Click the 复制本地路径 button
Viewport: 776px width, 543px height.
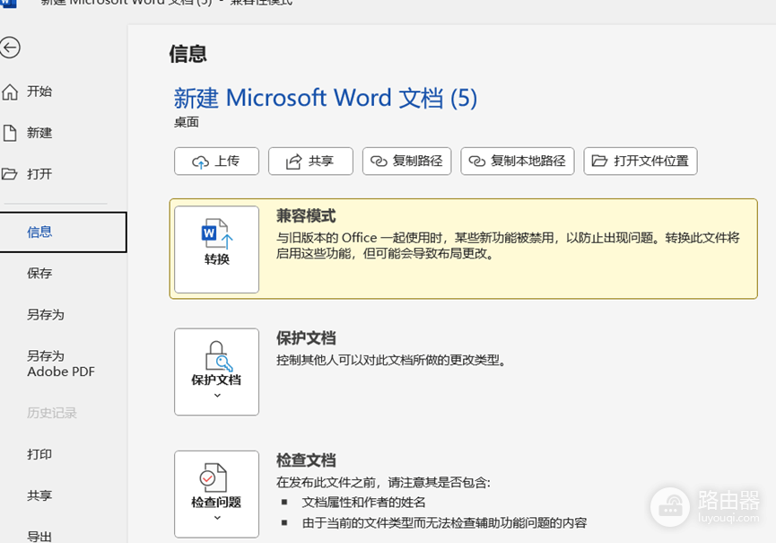click(x=517, y=162)
